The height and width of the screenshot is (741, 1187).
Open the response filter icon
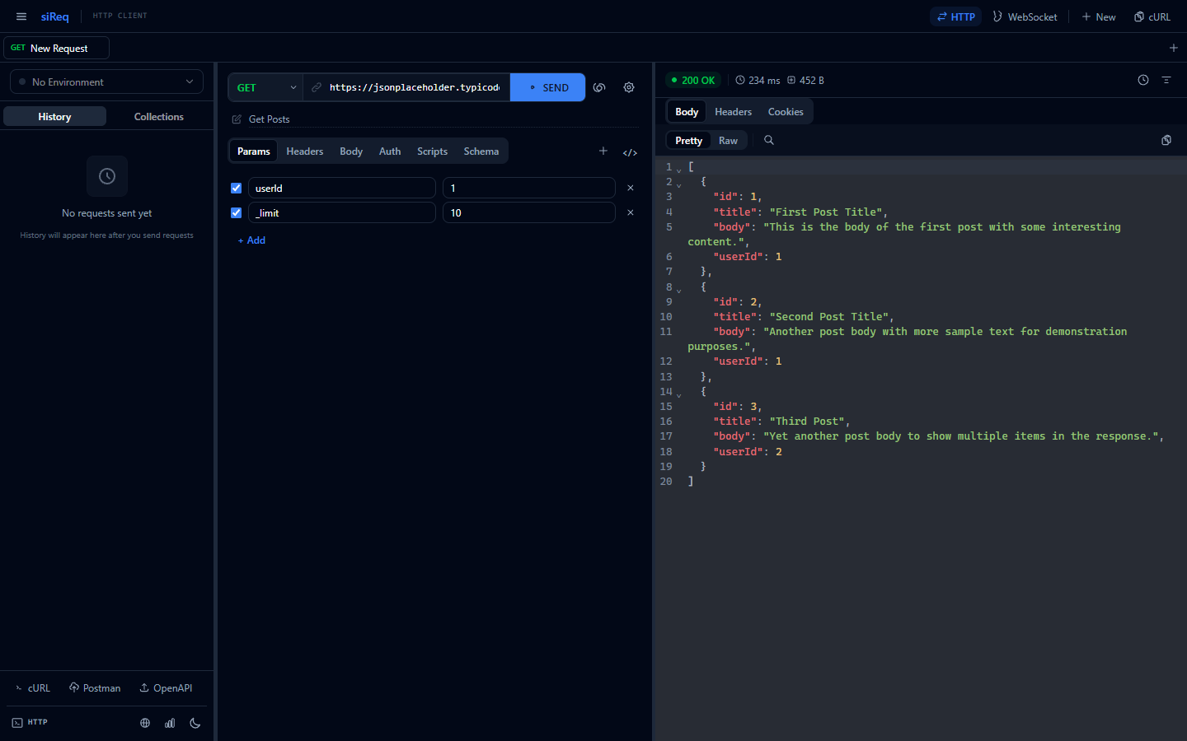(x=1166, y=80)
